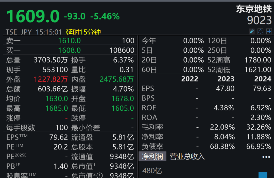This screenshot has height=178, width=274.
Task: Select the 2024 column header
Action: pos(263,79)
